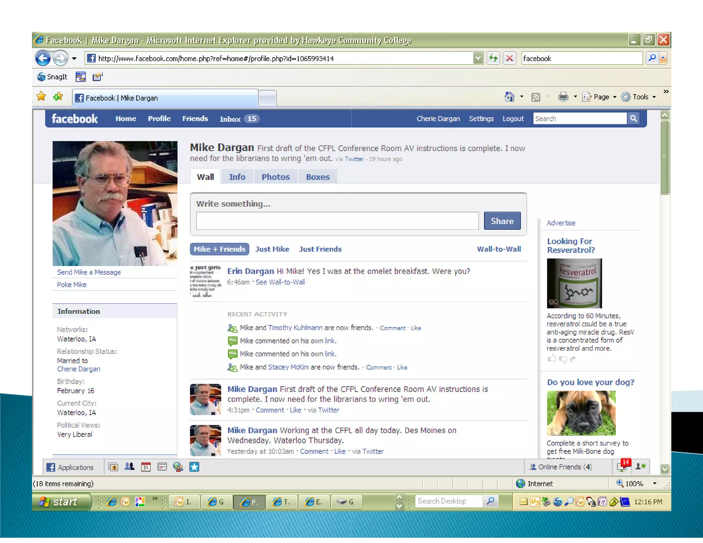Expand the Print dropdown arrow

pos(575,97)
